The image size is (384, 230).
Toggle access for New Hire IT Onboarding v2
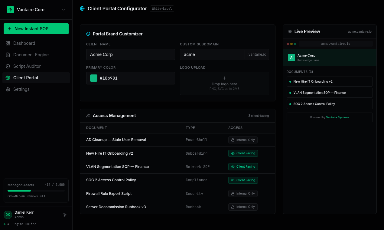click(x=243, y=153)
